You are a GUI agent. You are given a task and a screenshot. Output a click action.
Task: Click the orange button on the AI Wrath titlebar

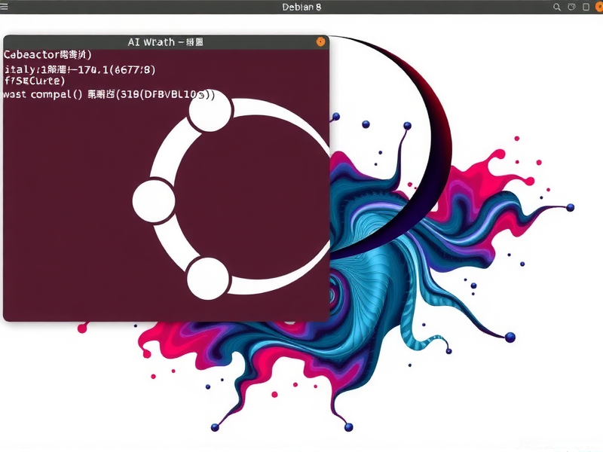320,41
